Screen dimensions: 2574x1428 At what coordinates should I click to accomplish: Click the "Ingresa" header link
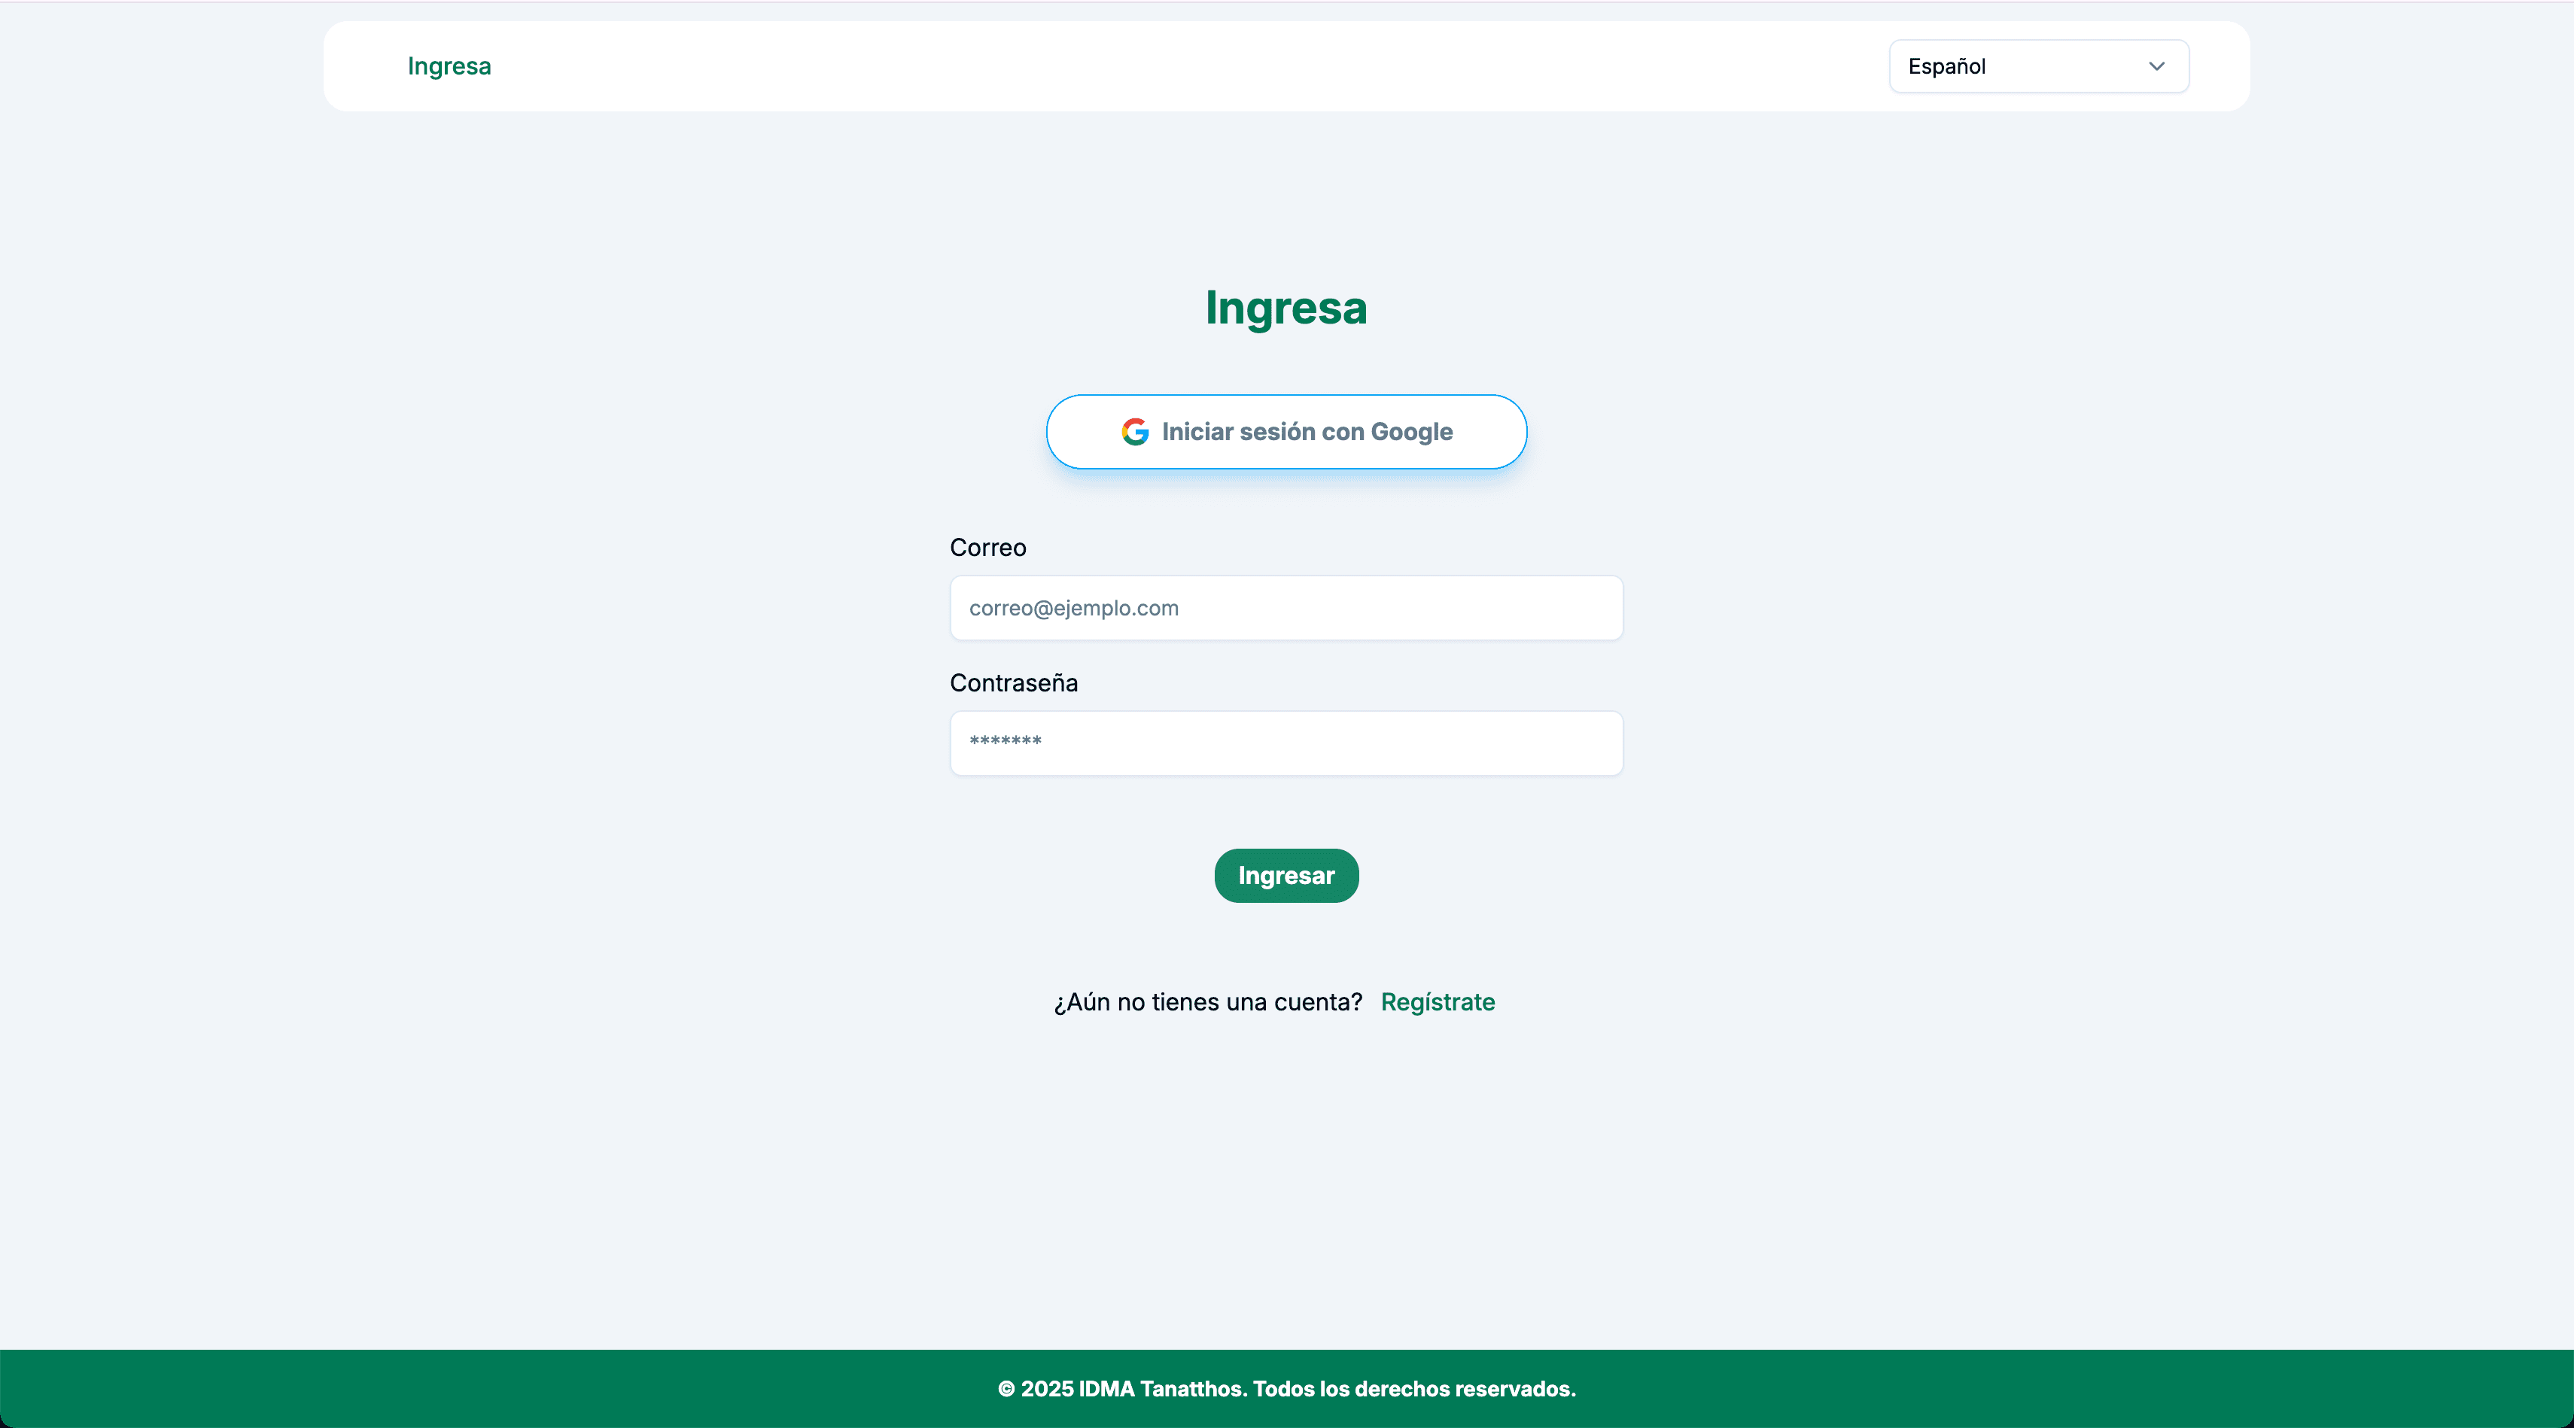point(449,66)
